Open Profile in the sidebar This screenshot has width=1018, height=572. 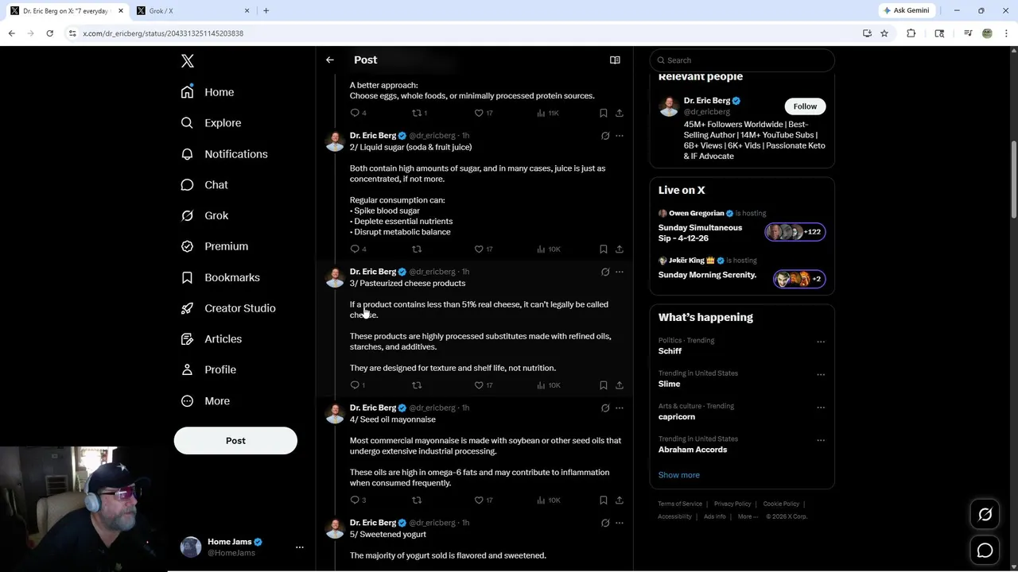point(208,369)
